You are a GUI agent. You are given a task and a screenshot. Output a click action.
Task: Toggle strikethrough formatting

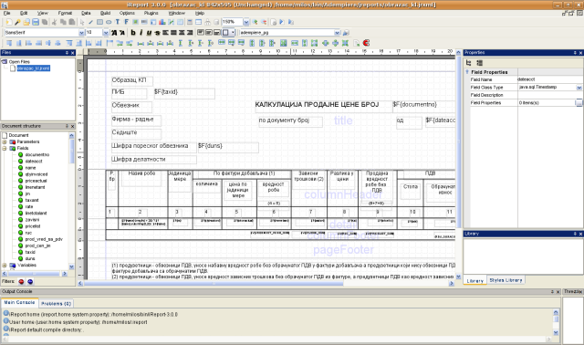(157, 33)
